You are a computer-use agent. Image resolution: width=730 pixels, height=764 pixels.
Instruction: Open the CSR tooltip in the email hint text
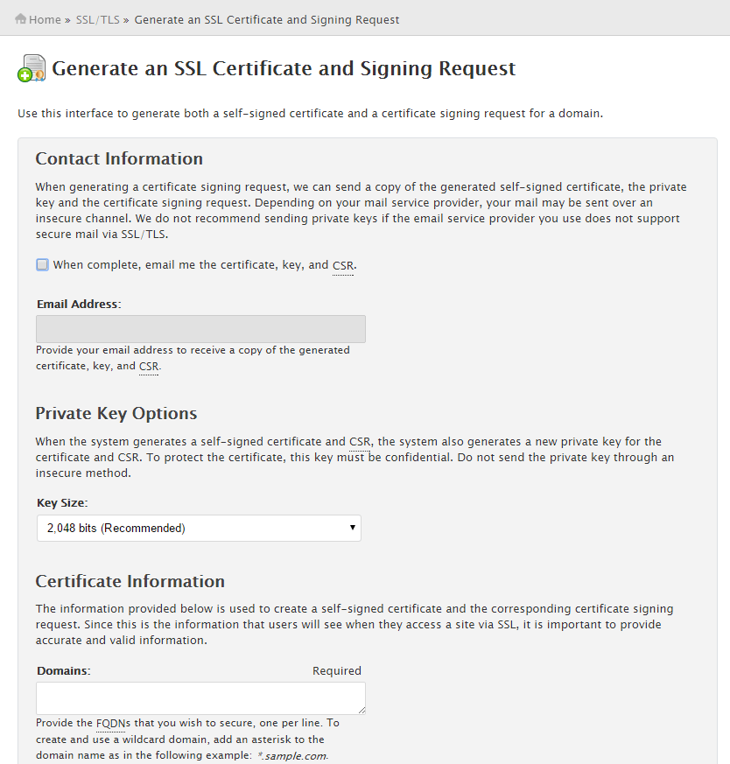tap(148, 366)
